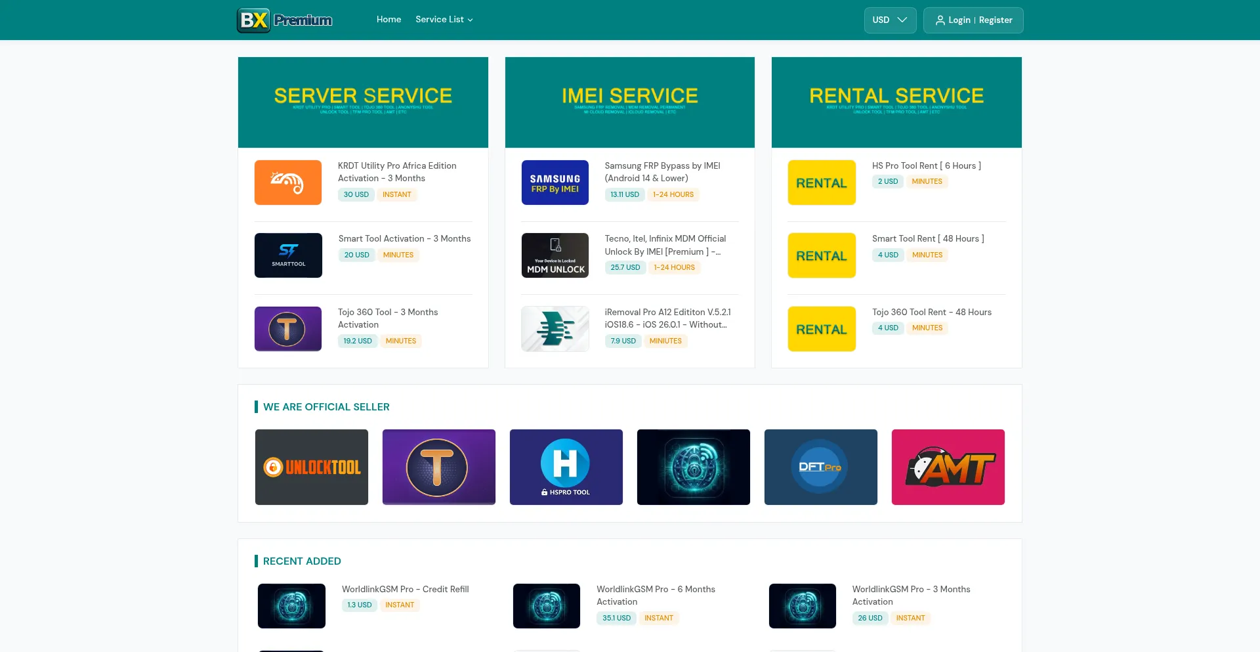This screenshot has height=652, width=1260.
Task: Open the WorldlinkGSM Pro Credit Refill icon
Action: click(x=291, y=606)
